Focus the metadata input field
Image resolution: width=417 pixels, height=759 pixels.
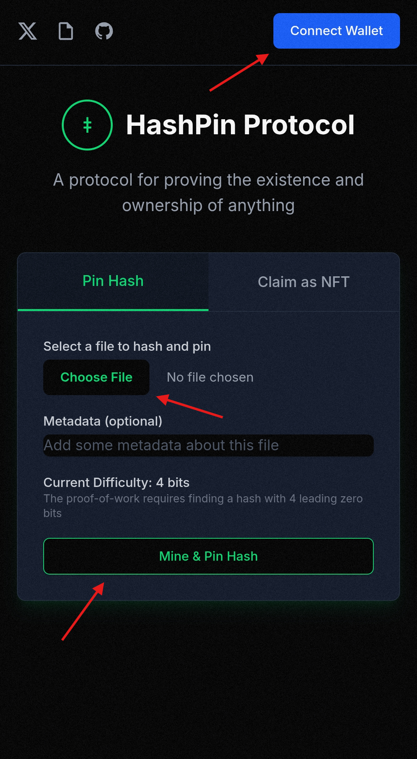click(208, 445)
